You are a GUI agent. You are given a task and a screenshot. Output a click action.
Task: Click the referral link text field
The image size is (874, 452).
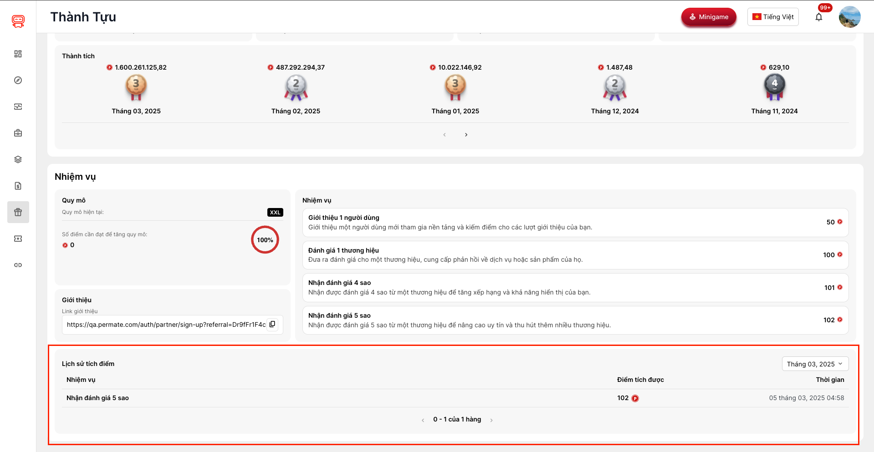pos(166,325)
